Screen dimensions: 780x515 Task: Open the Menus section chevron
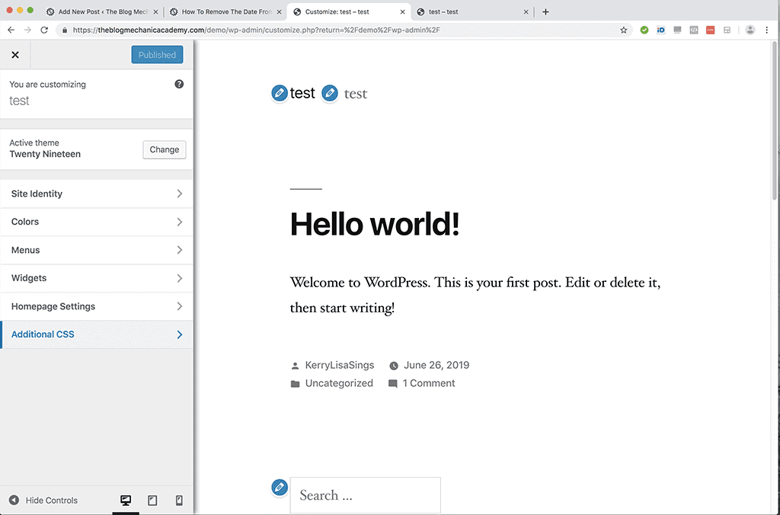pos(97,250)
